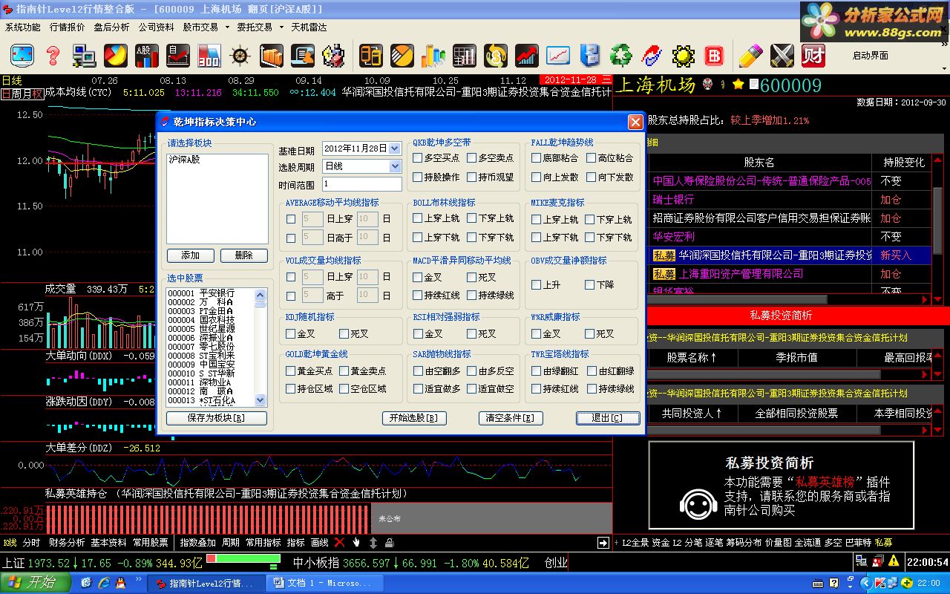The image size is (950, 594).
Task: Open the 基准日期 date dropdown
Action: click(x=395, y=148)
